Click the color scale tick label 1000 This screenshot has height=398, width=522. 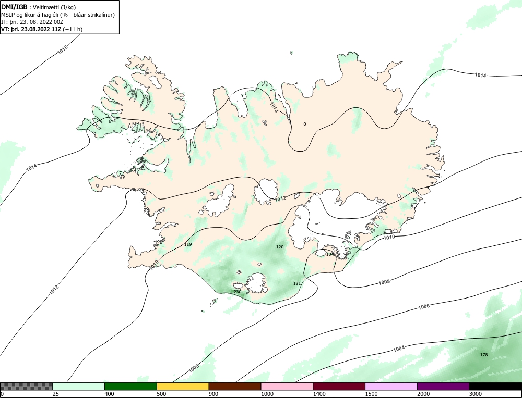coord(267,394)
